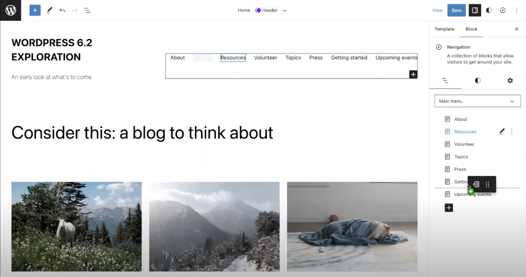Click the edit pencil next to Resources

(x=502, y=132)
